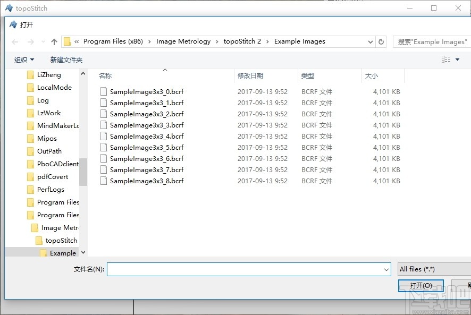Sort by 修改日期 column header
The height and width of the screenshot is (315, 471).
pos(250,75)
